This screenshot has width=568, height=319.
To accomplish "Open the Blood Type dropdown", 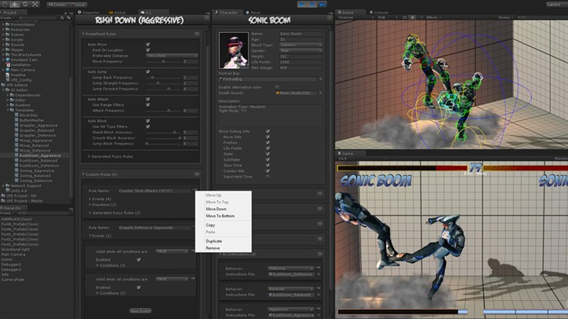I will click(300, 45).
